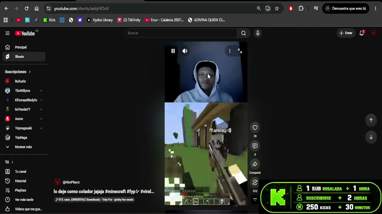Pause the playing Short
This screenshot has height=214, width=382.
173,51
